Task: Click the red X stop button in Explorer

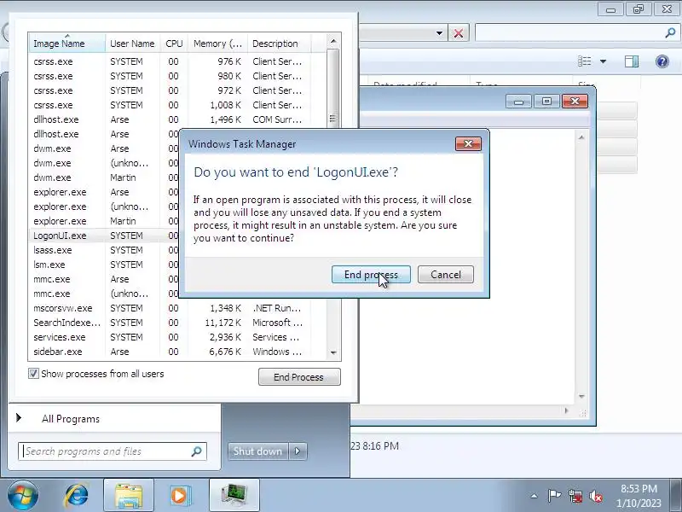Action: point(459,33)
